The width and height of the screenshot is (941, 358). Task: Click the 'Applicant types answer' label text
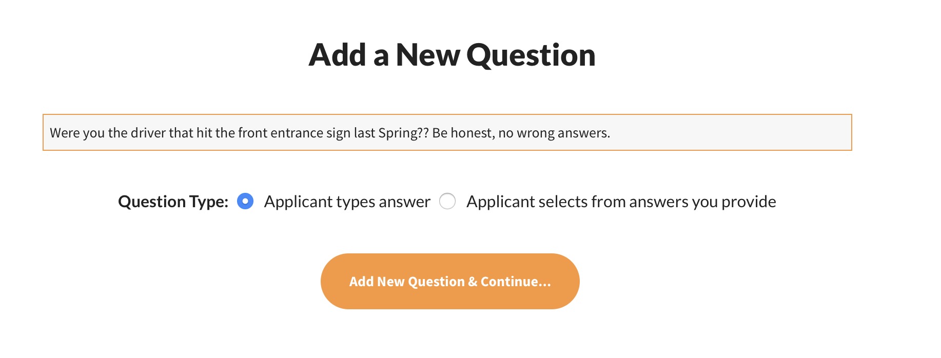(x=347, y=202)
